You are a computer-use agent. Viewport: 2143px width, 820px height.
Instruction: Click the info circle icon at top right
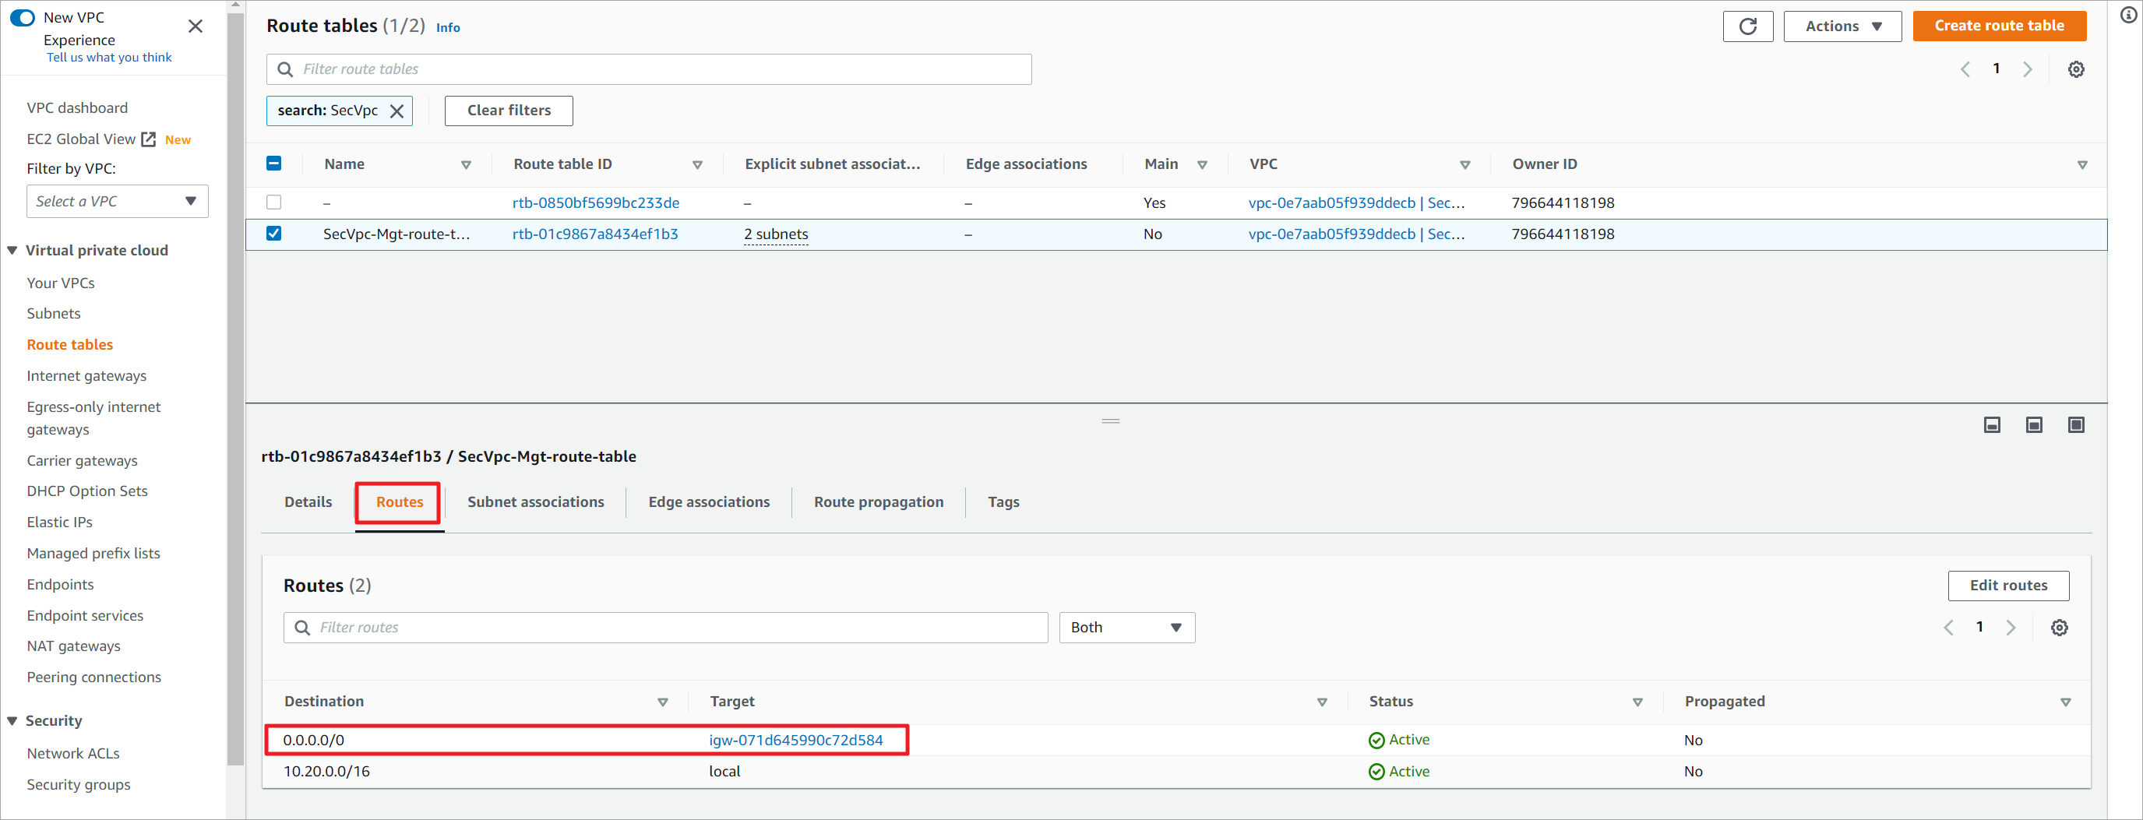(2130, 15)
